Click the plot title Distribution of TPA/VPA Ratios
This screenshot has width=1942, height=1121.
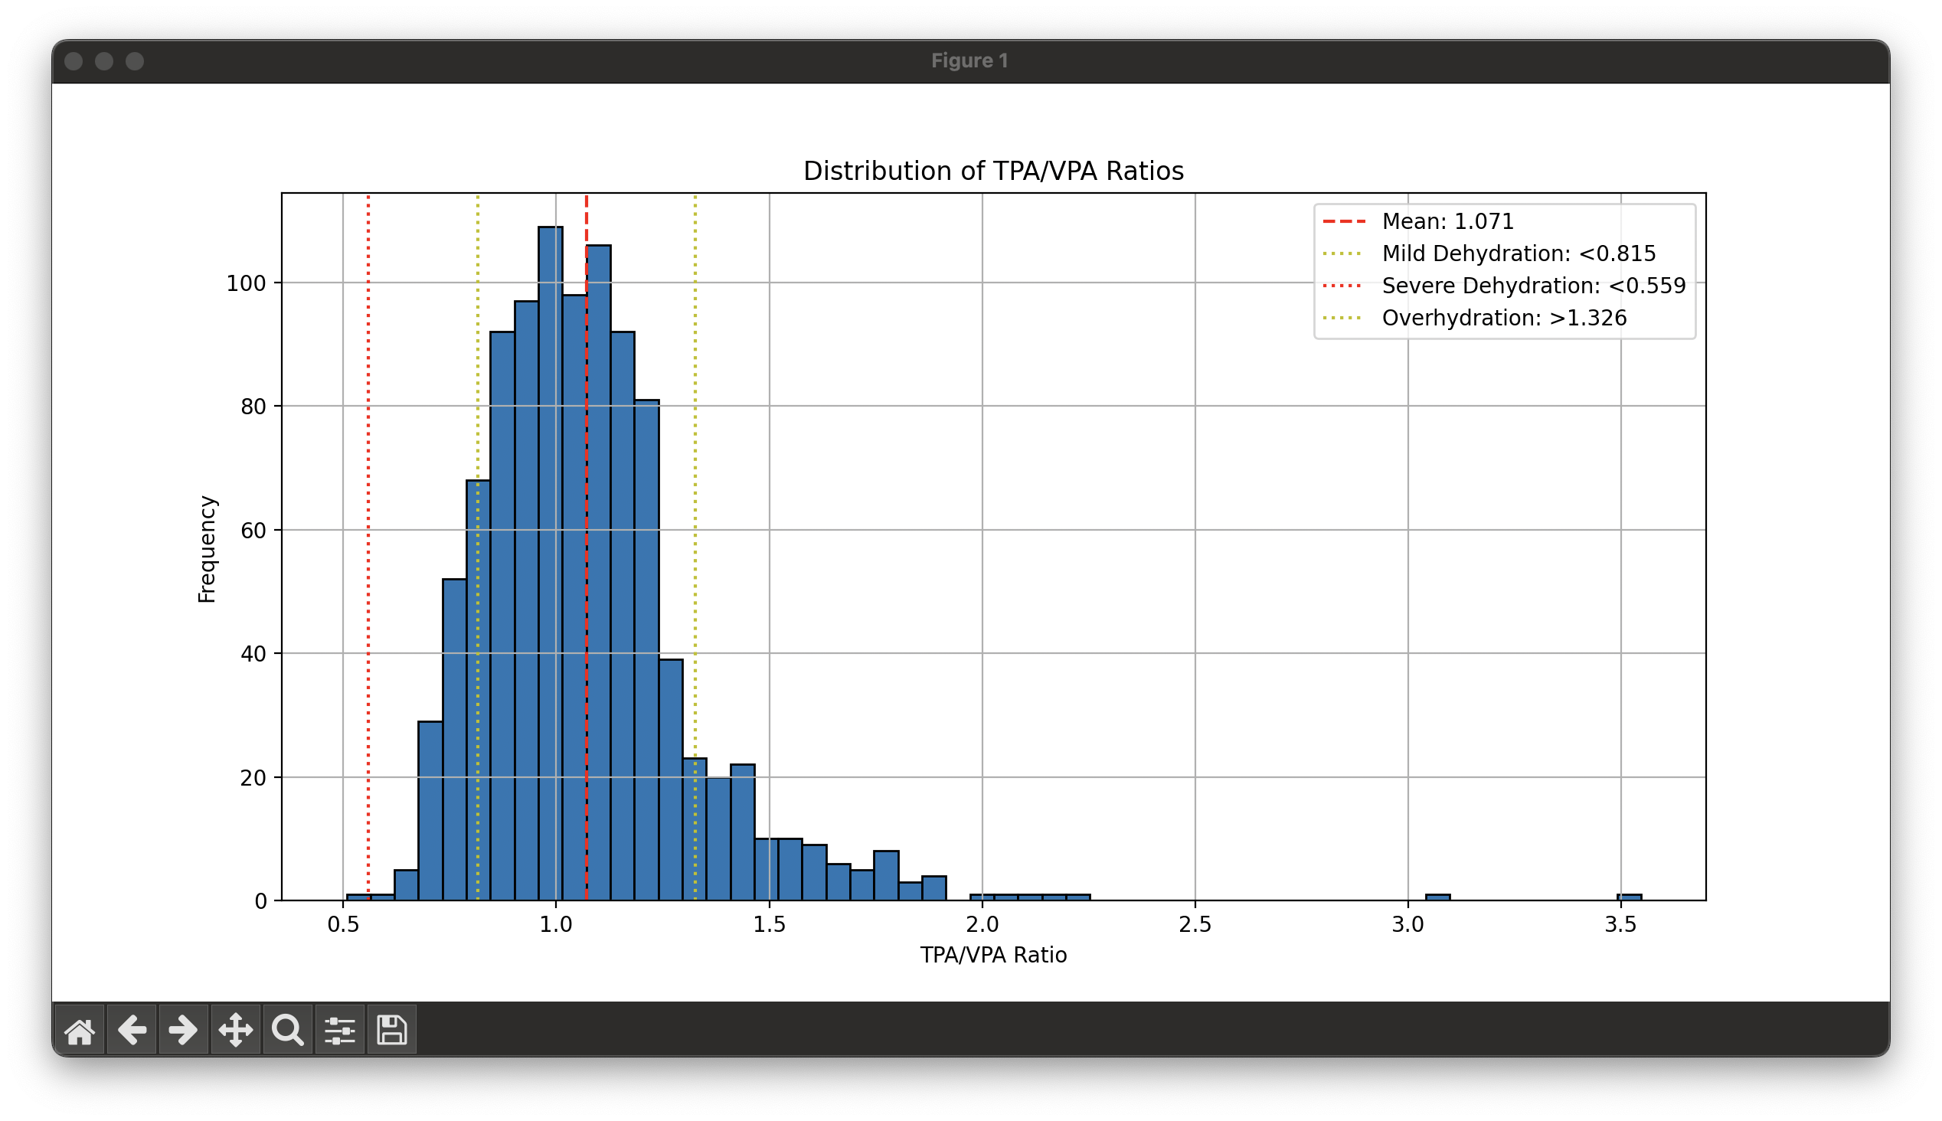click(x=993, y=171)
